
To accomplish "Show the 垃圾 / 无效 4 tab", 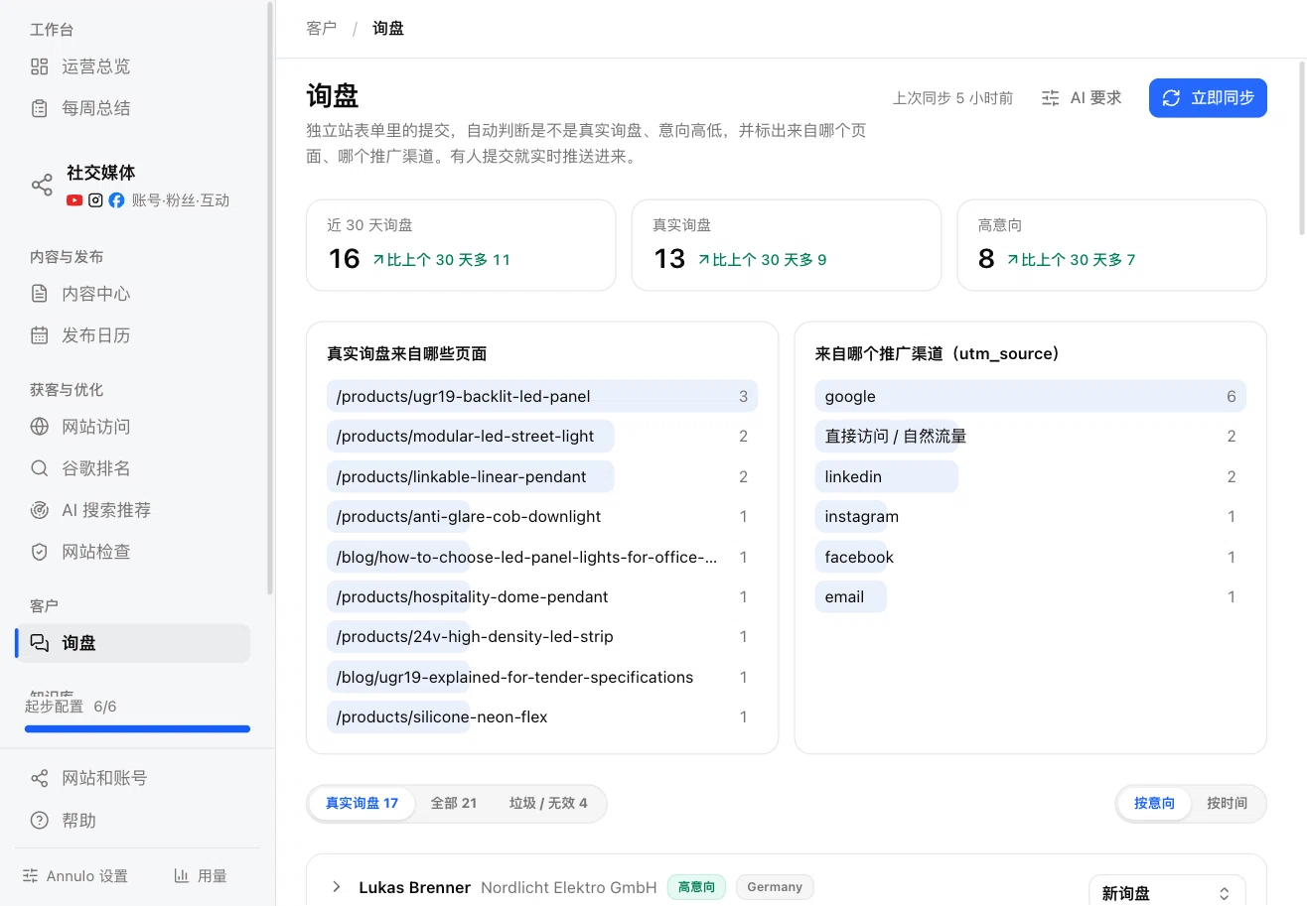I will pos(548,803).
